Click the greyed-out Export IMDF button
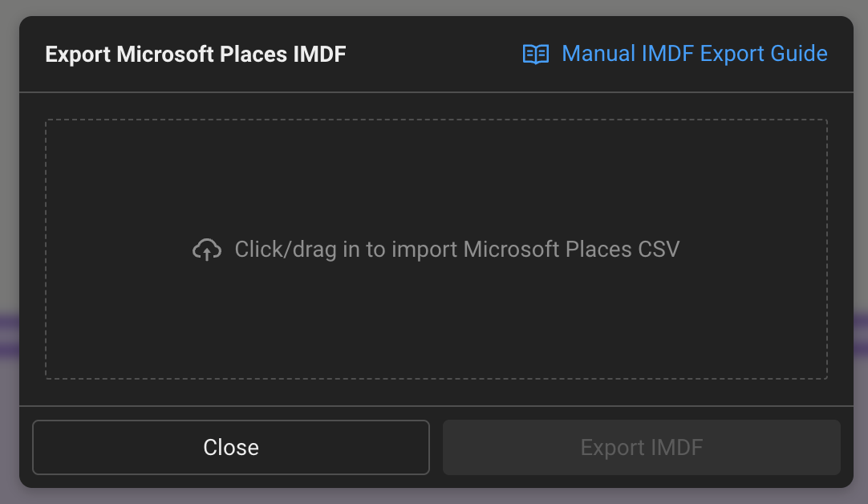Image resolution: width=868 pixels, height=504 pixels. tap(641, 447)
